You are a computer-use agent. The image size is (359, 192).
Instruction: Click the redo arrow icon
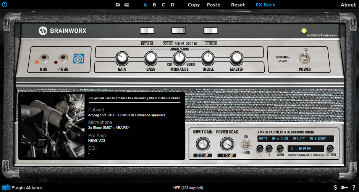click(126, 5)
